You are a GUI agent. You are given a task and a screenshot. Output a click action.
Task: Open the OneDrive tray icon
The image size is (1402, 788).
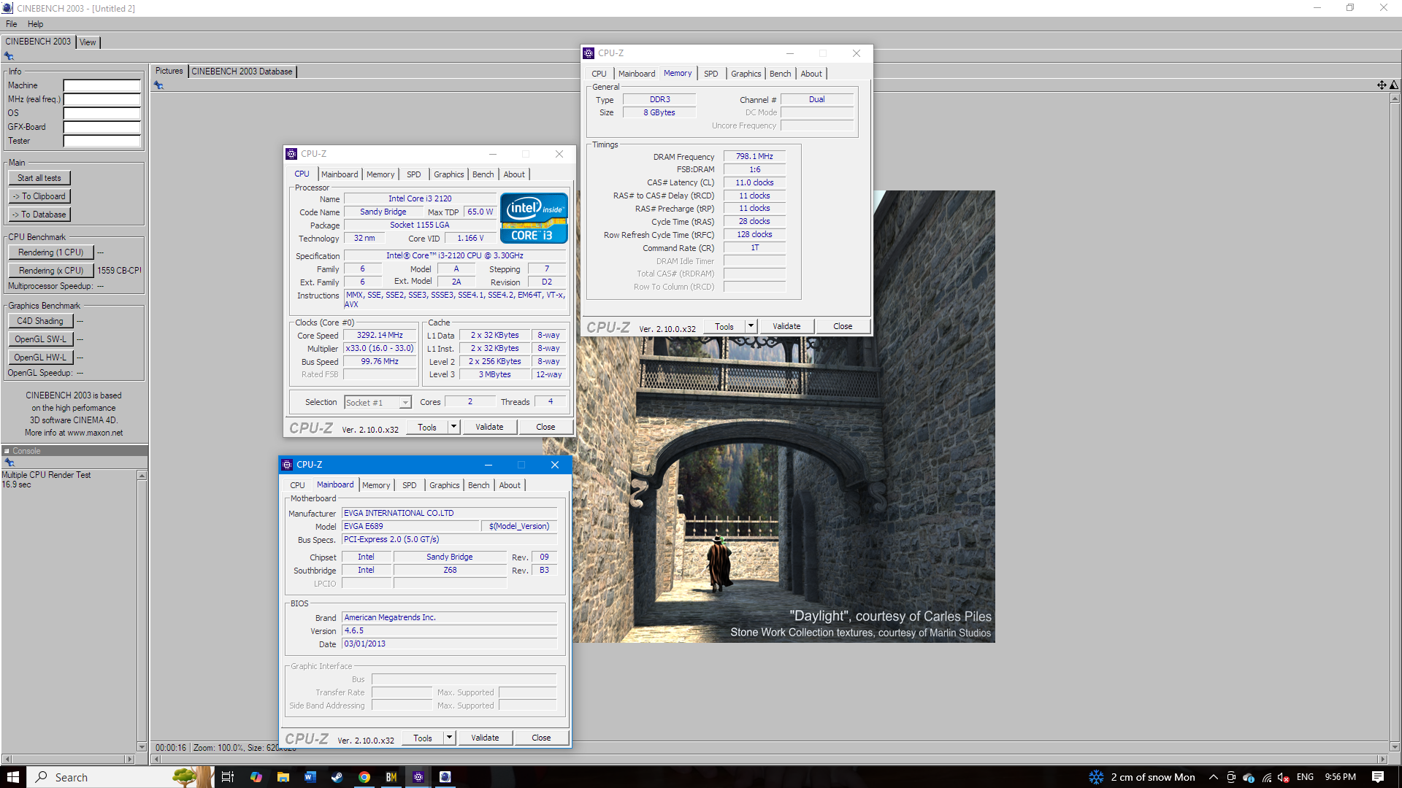click(x=1249, y=777)
